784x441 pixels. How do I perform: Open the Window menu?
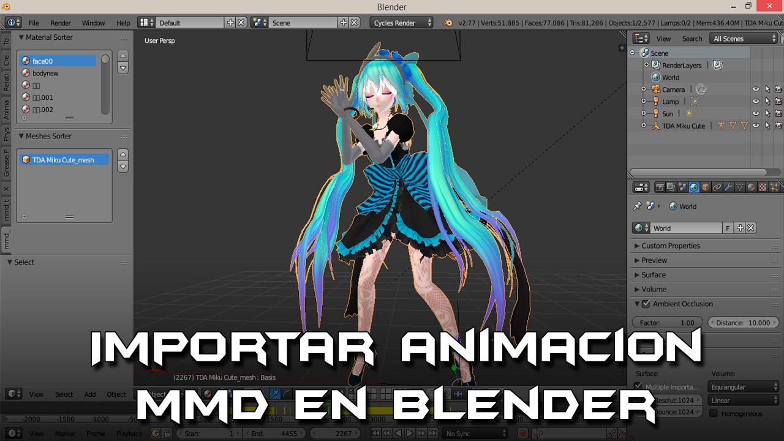(x=94, y=23)
